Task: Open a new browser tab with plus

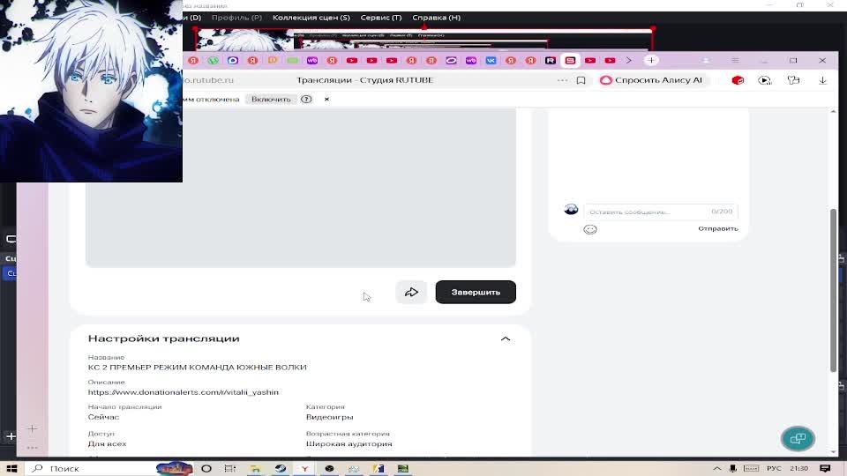Action: click(651, 61)
